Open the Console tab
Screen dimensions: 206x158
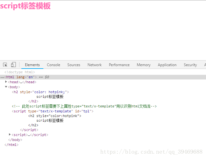(x=54, y=65)
